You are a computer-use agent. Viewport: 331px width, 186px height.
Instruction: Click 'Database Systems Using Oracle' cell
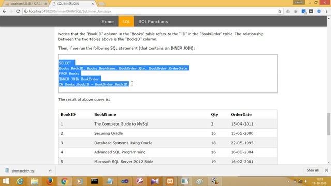coord(123,143)
